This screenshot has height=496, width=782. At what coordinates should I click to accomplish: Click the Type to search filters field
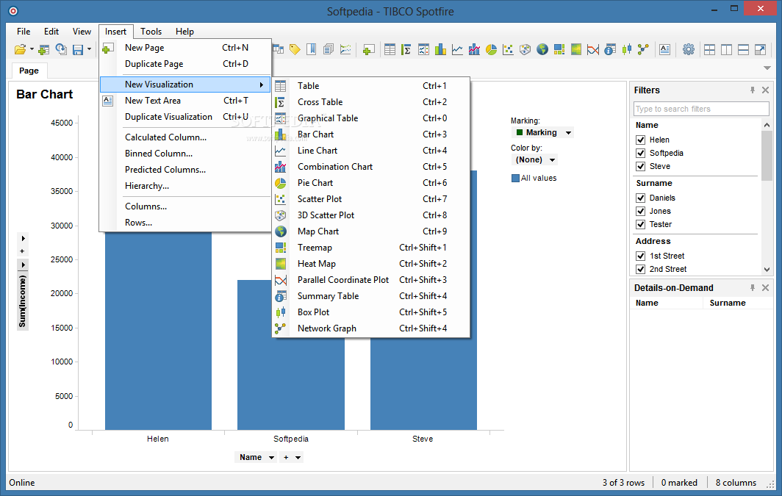point(701,109)
